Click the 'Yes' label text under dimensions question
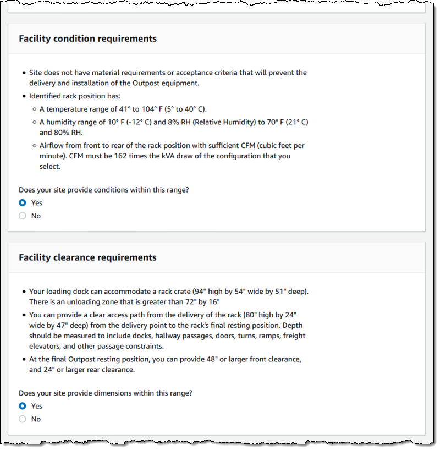Image resolution: width=440 pixels, height=450 pixels. (36, 407)
